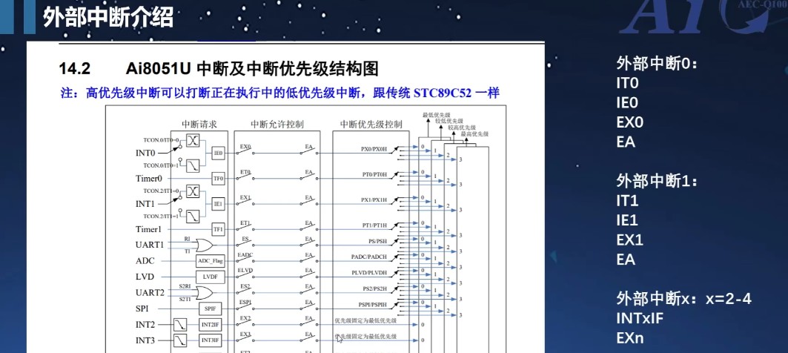788x353 pixels.
Task: Select the Timer1 source label
Action: [x=149, y=229]
